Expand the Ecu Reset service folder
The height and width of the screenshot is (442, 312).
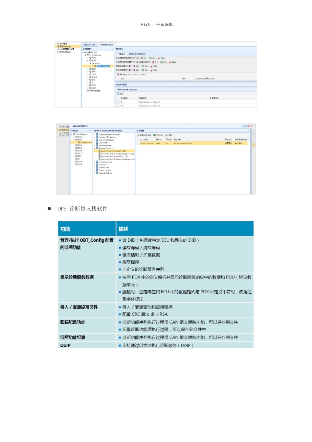pyautogui.click(x=95, y=143)
